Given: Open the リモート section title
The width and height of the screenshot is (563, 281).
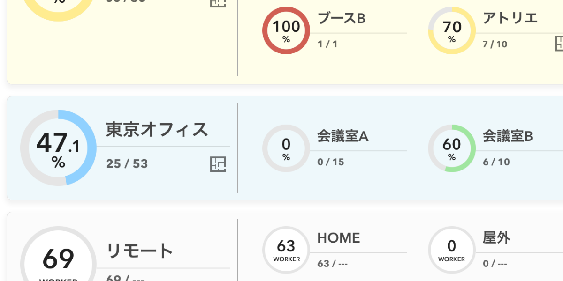Looking at the screenshot, I should coord(140,251).
